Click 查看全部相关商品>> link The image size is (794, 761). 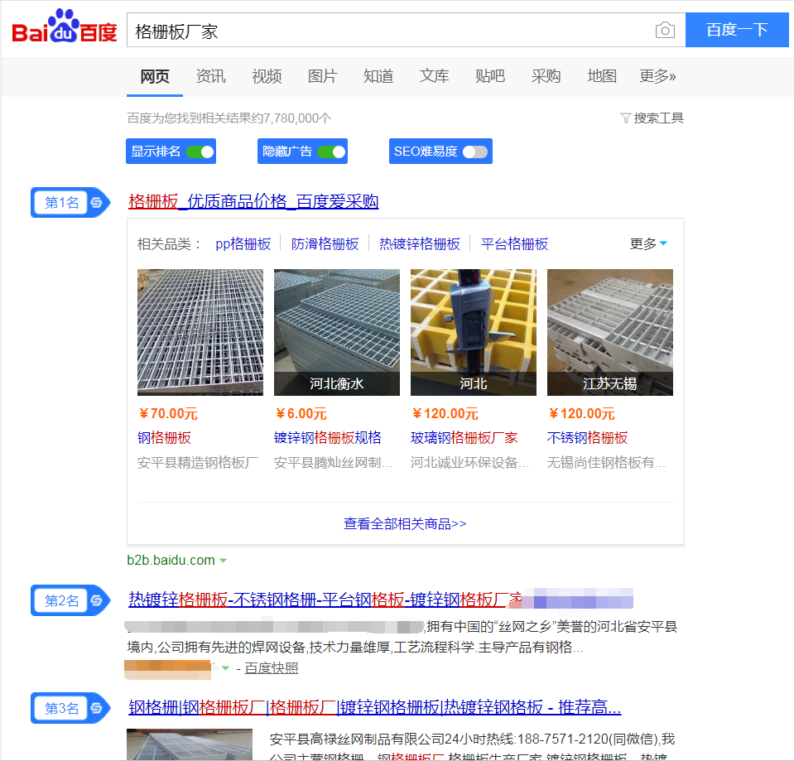point(405,524)
